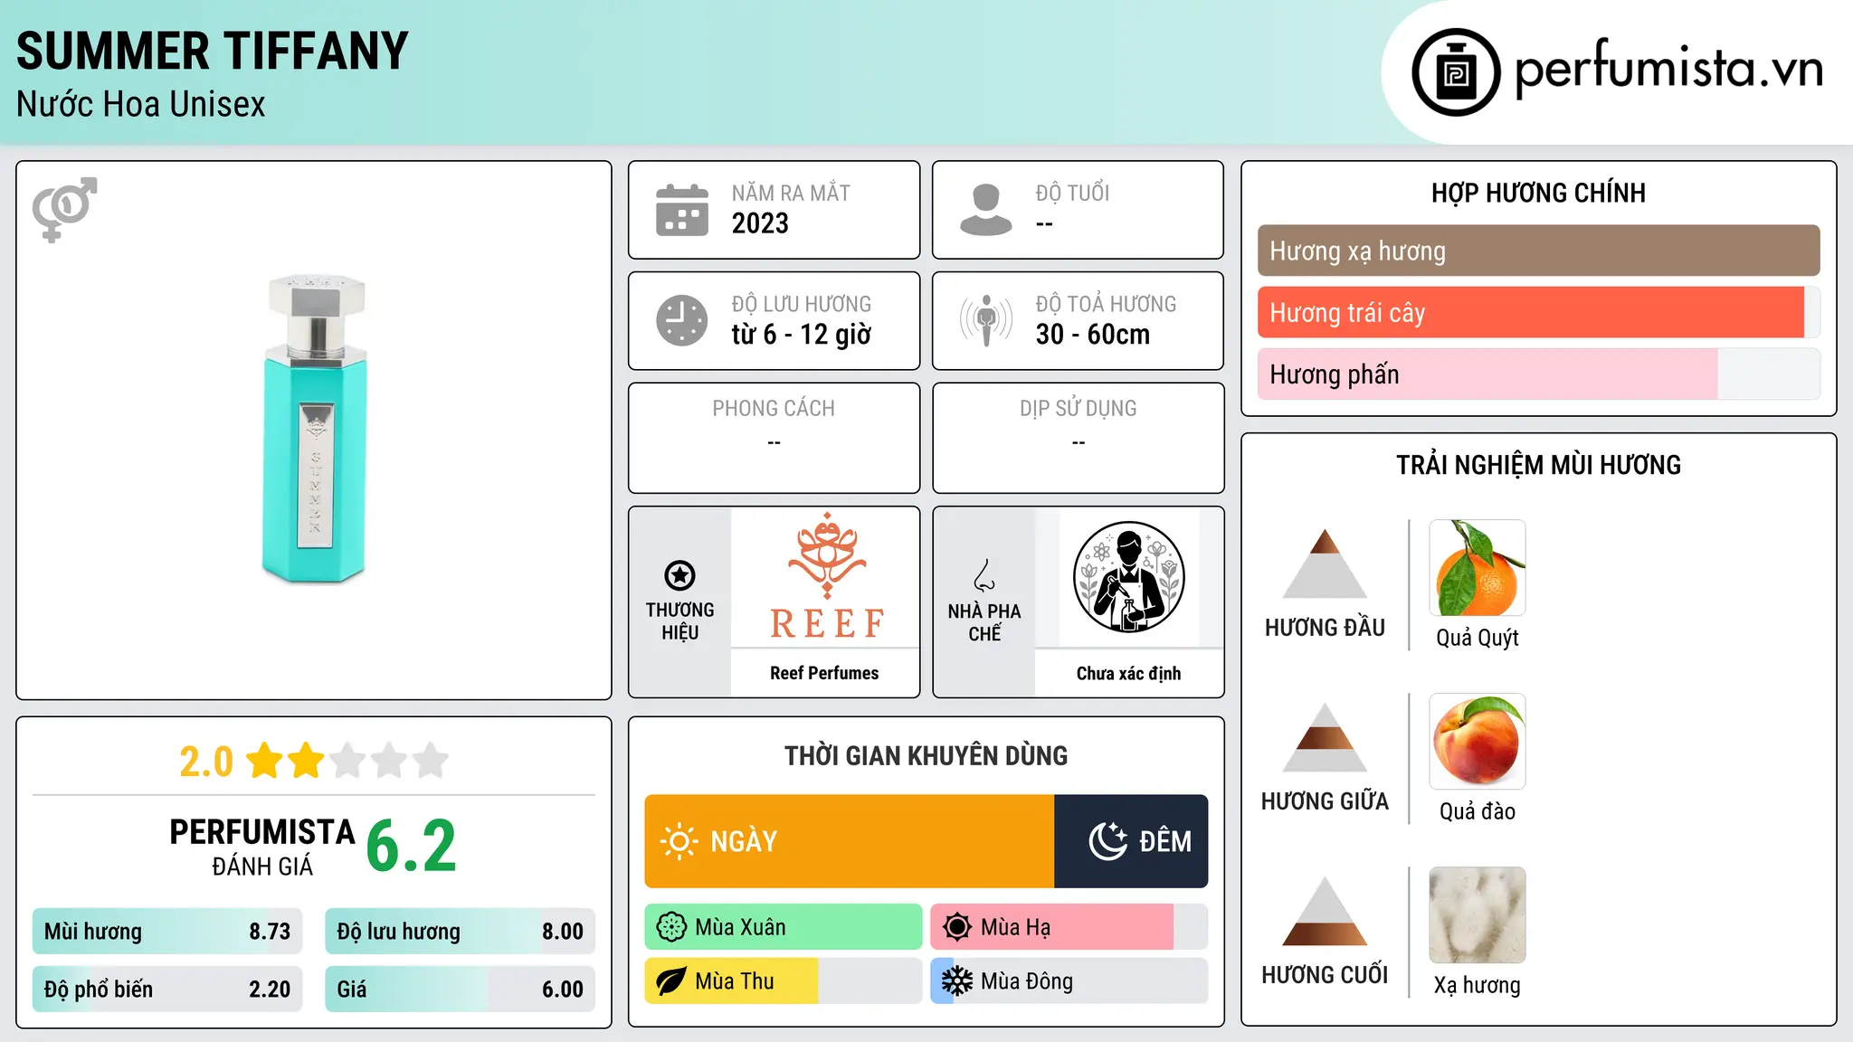
Task: Click the third rating star, the first grey one
Action: pos(348,761)
